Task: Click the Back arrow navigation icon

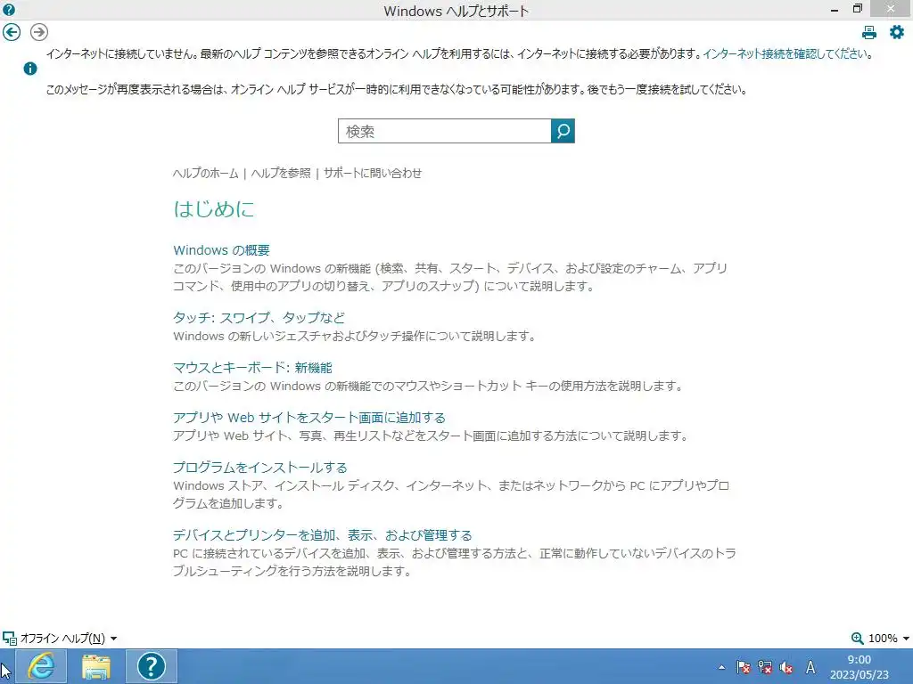Action: [x=12, y=32]
